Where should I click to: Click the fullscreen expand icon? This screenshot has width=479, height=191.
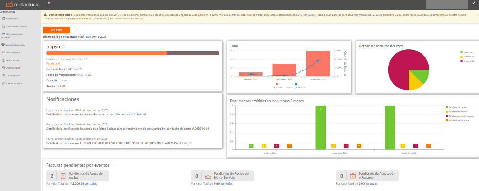474,3
